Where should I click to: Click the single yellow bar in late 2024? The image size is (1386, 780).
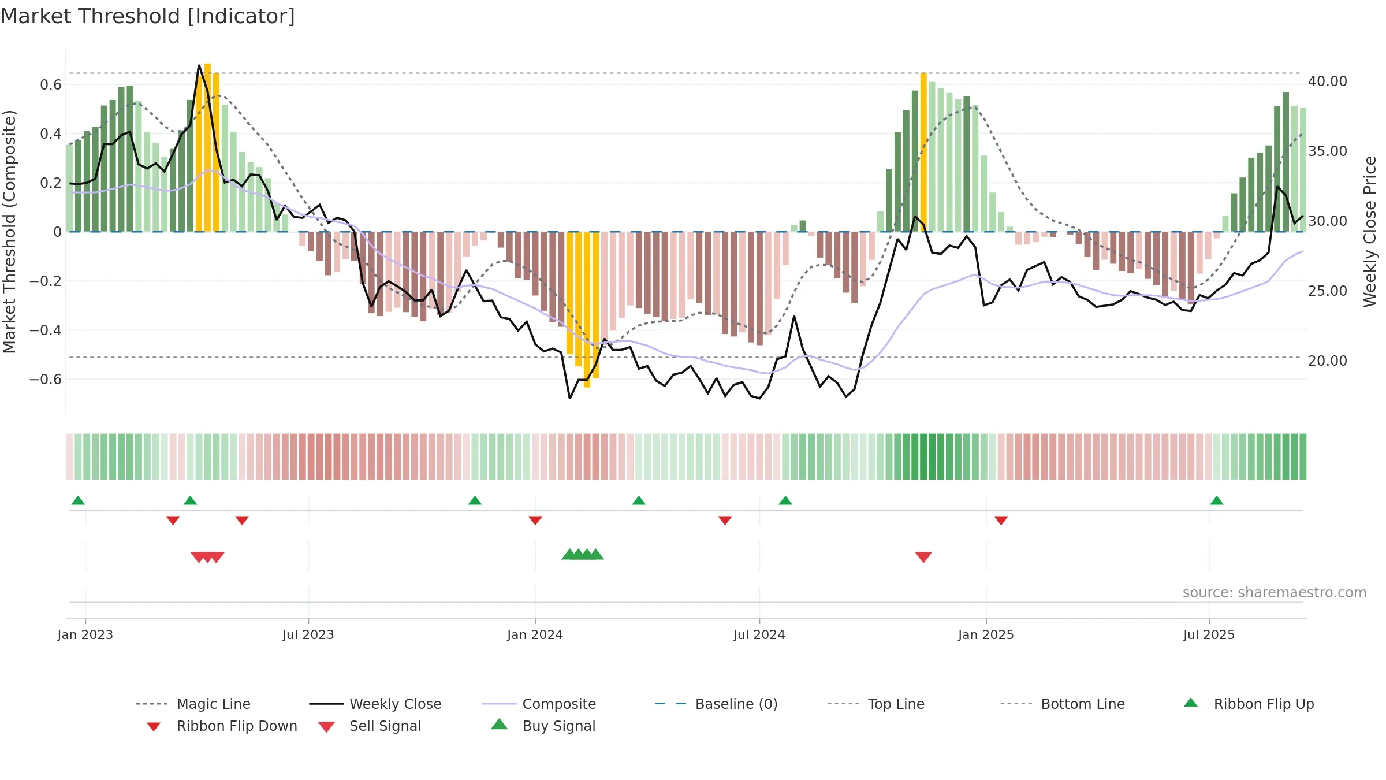point(923,153)
